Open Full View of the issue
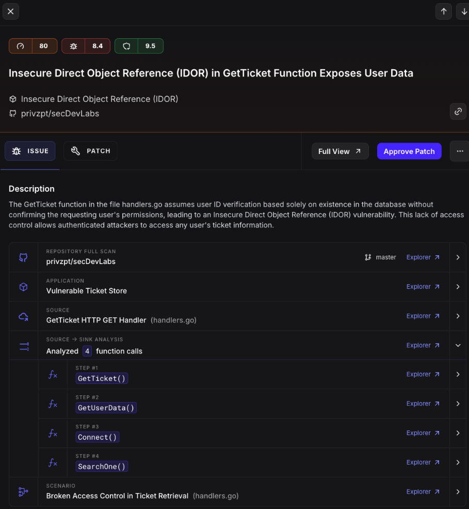 pyautogui.click(x=340, y=151)
